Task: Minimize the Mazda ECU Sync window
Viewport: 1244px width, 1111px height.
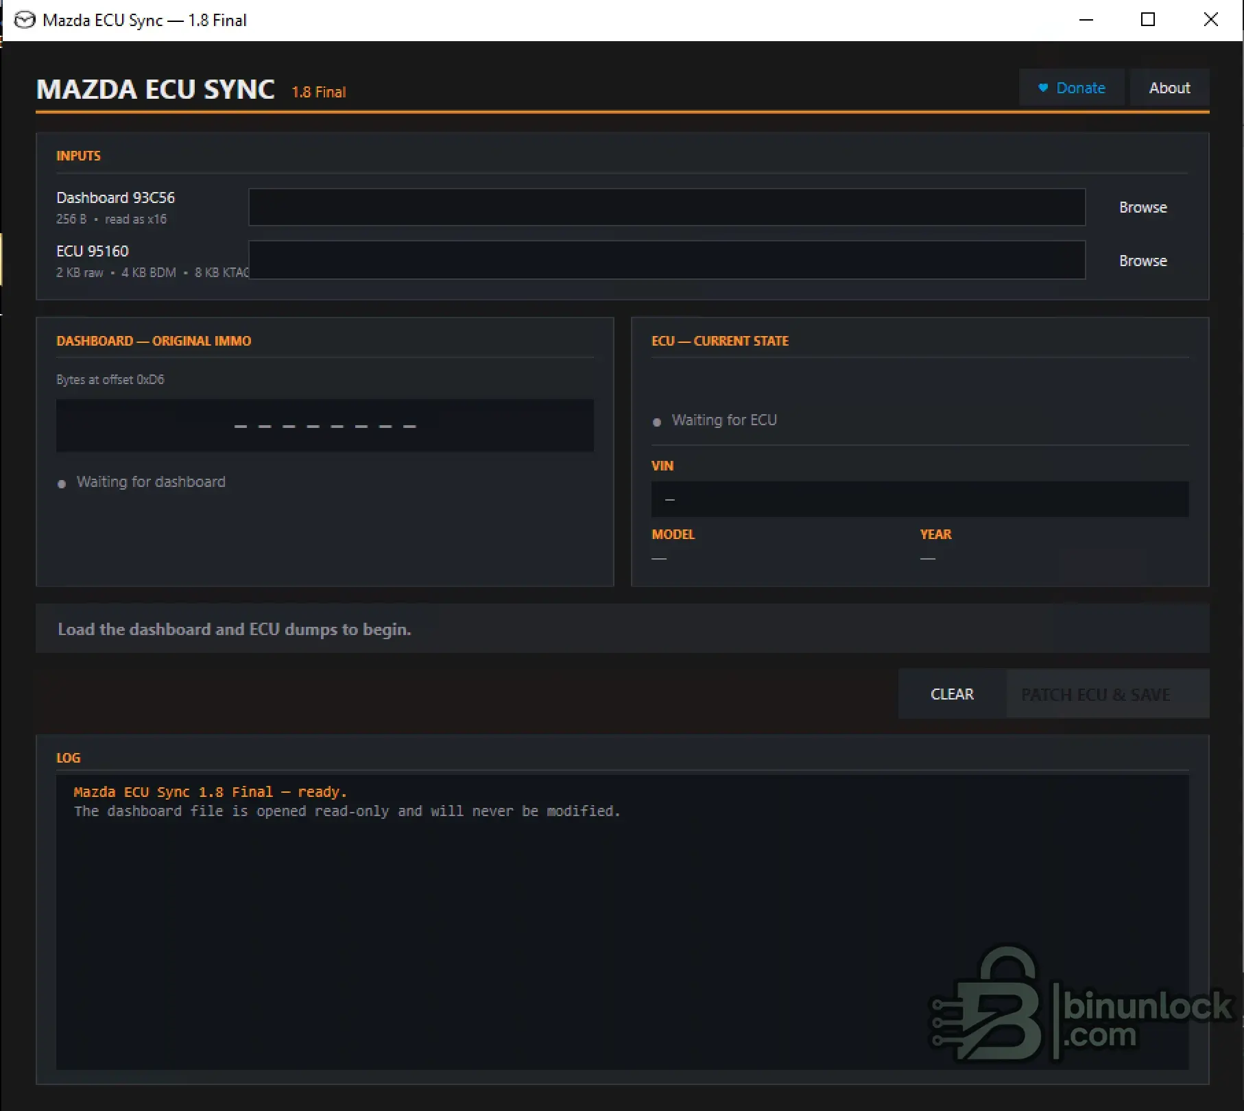Action: coord(1086,20)
